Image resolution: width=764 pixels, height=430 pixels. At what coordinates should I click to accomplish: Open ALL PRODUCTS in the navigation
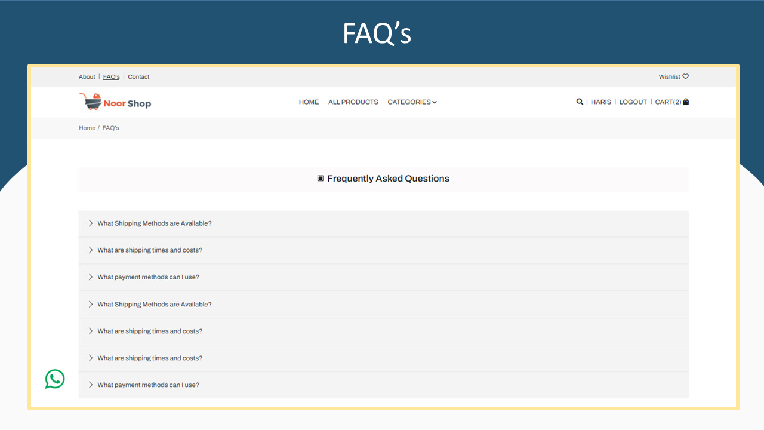pyautogui.click(x=353, y=102)
